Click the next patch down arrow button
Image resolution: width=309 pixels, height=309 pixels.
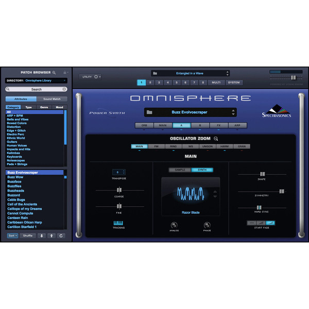tap(42, 236)
